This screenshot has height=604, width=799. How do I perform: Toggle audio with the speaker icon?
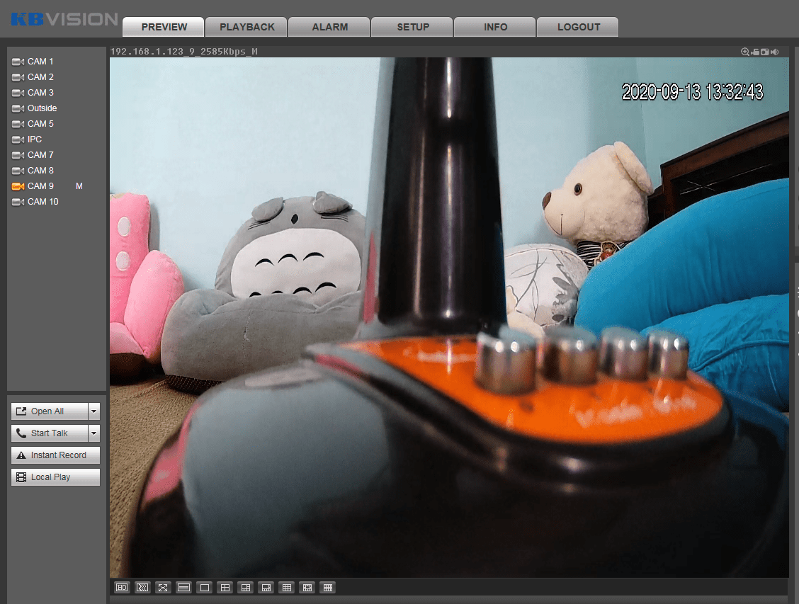[x=775, y=52]
